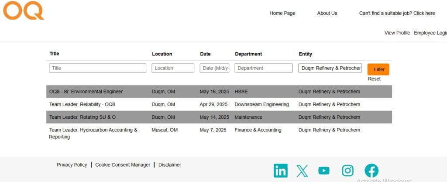Select the May 16, 2025 date cell
The image size is (447, 182).
tap(214, 92)
